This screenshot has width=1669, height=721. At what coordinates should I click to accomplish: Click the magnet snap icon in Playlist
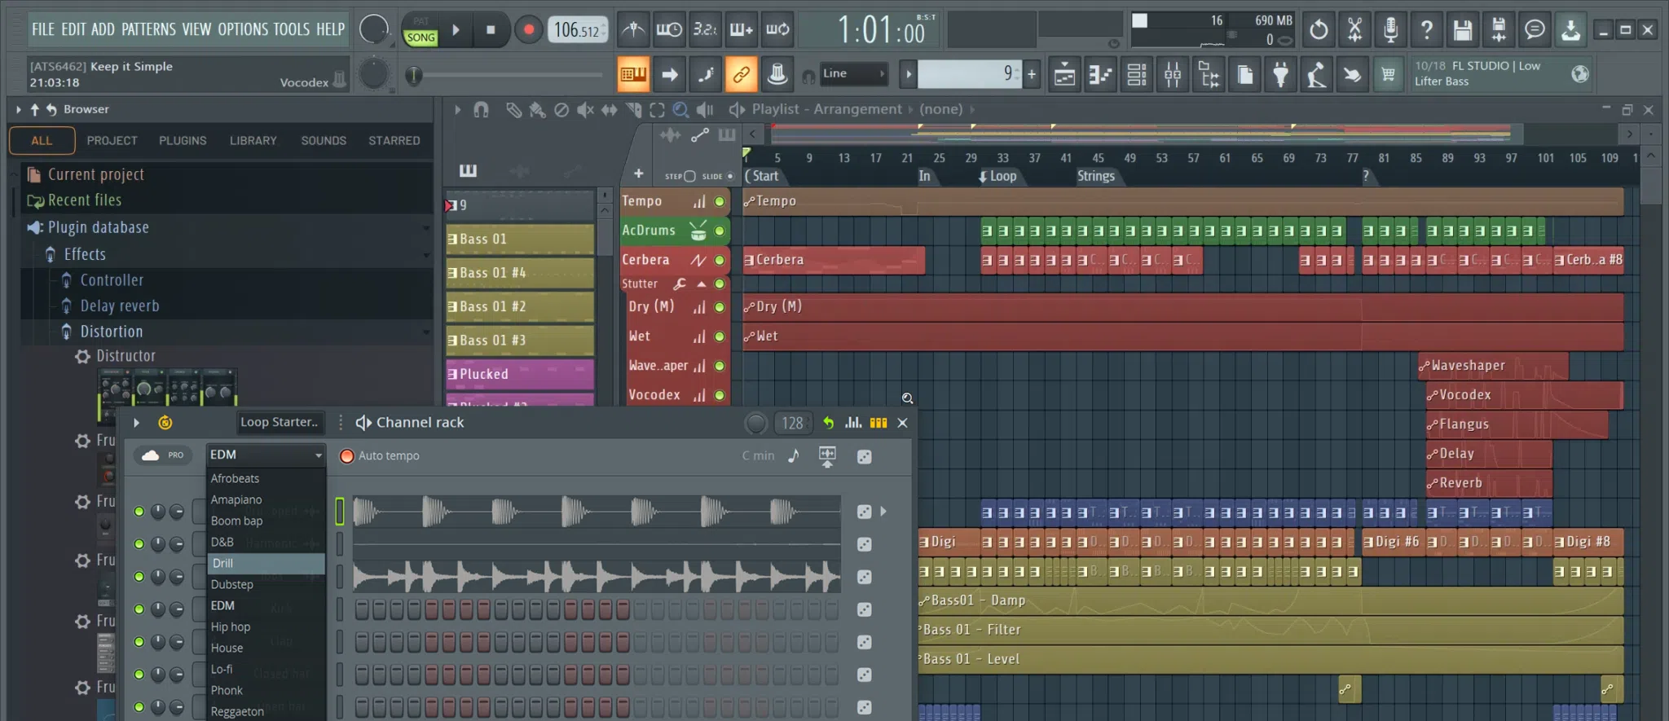tap(481, 109)
